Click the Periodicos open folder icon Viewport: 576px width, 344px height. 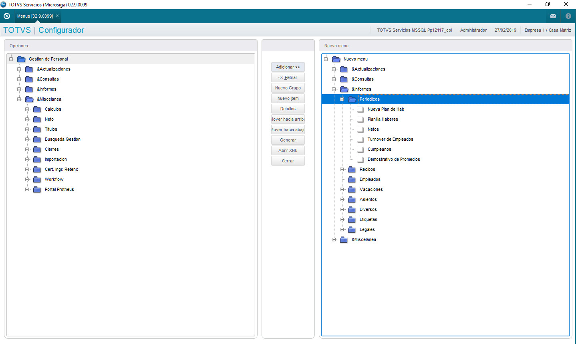(x=352, y=99)
